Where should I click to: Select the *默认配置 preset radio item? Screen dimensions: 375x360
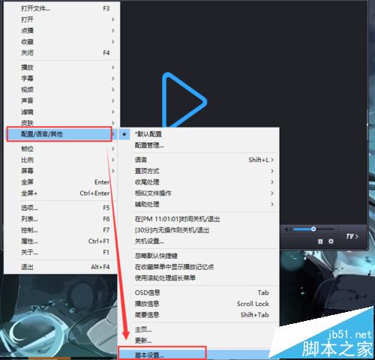199,134
